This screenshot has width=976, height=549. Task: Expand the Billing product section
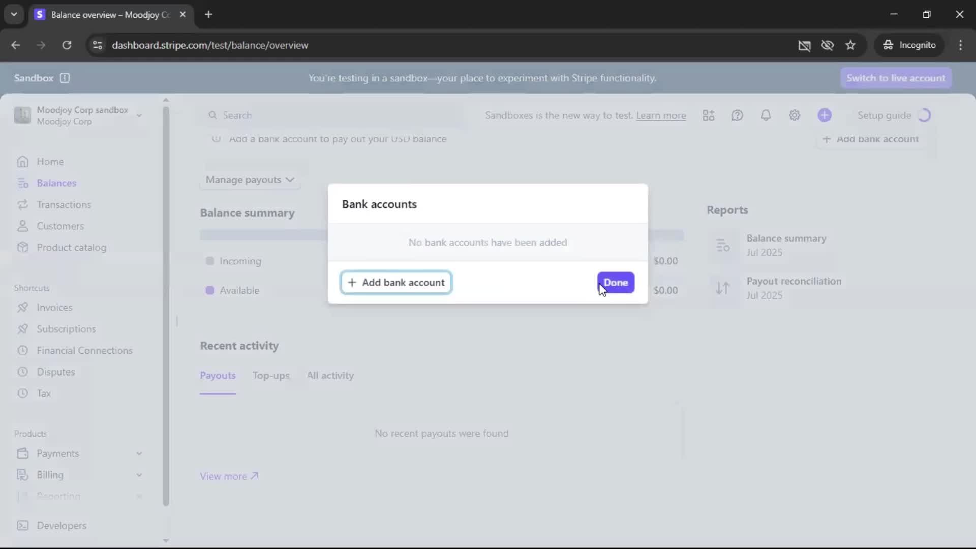tap(139, 475)
